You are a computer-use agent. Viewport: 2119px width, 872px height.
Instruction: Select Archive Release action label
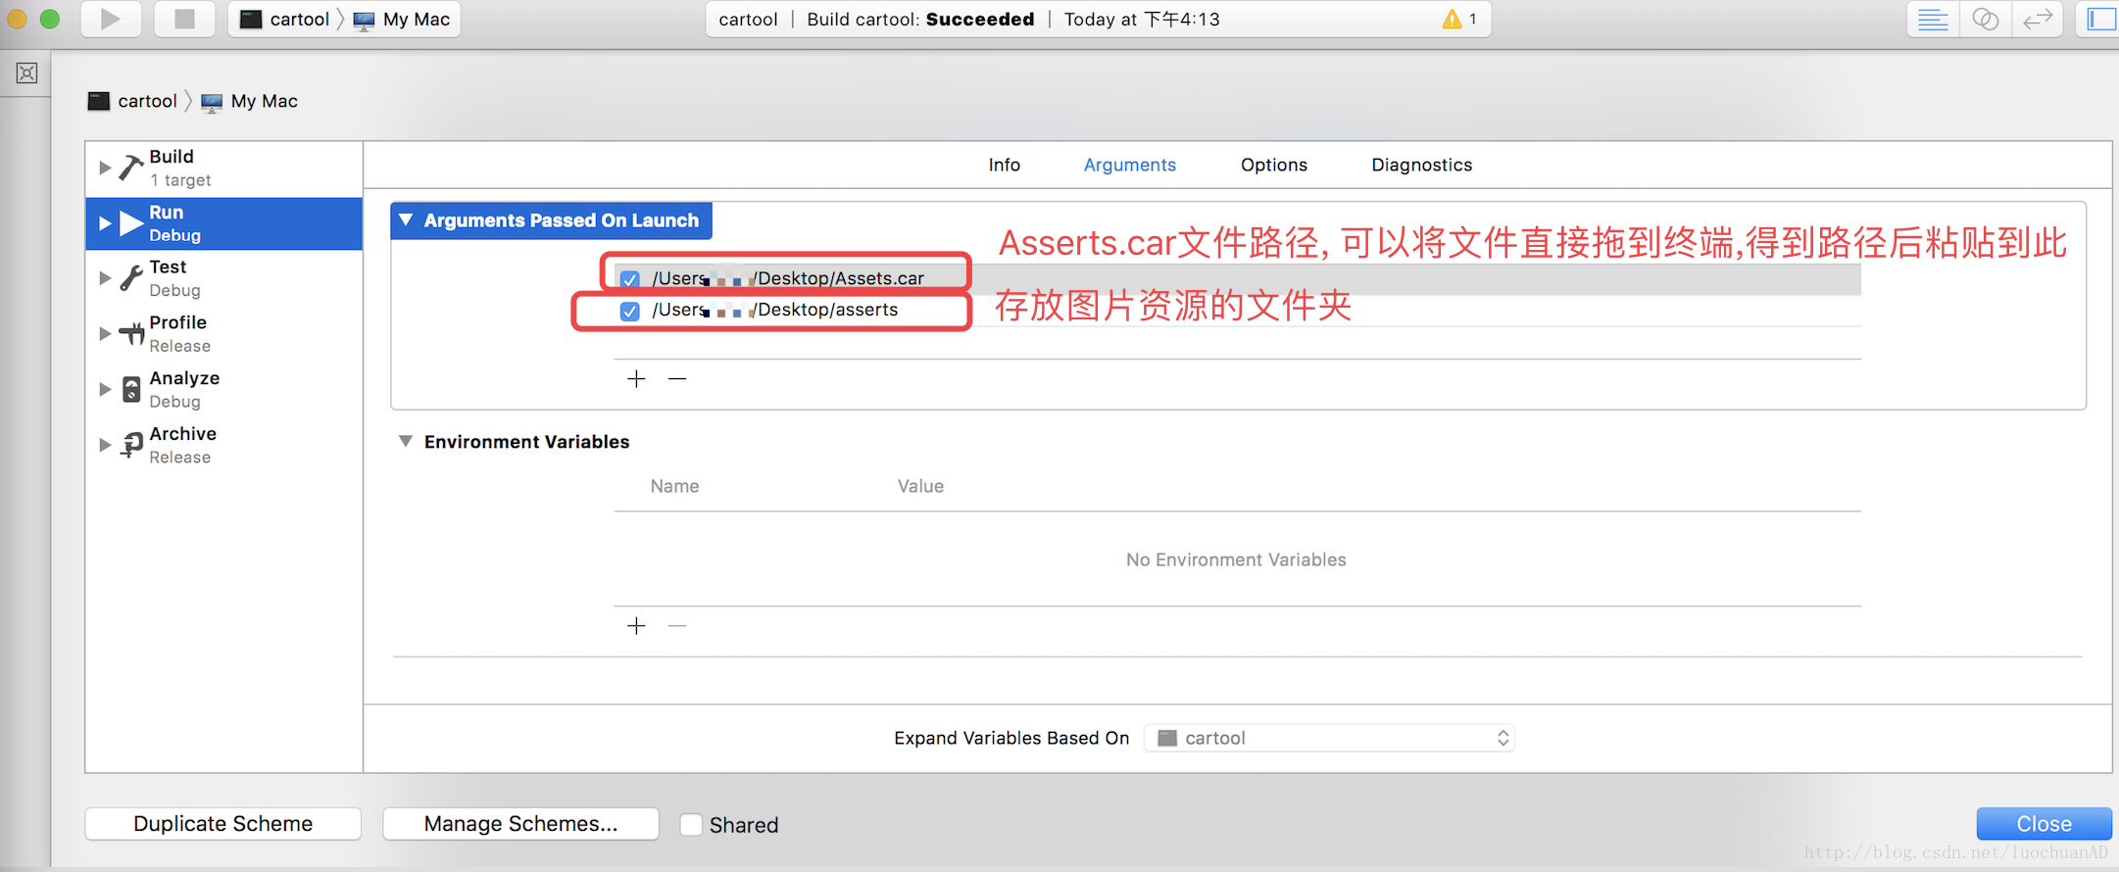(x=183, y=445)
